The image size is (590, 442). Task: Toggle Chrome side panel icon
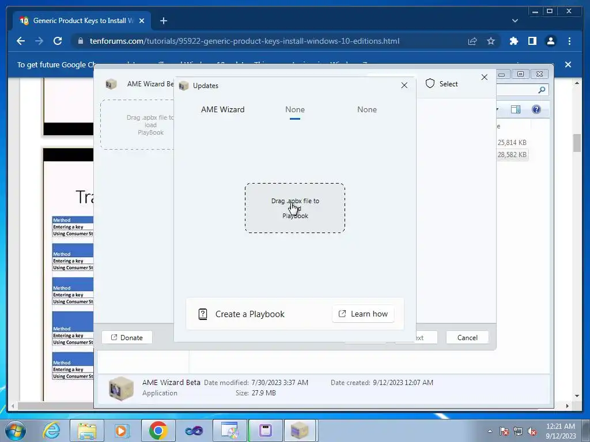[x=532, y=41]
